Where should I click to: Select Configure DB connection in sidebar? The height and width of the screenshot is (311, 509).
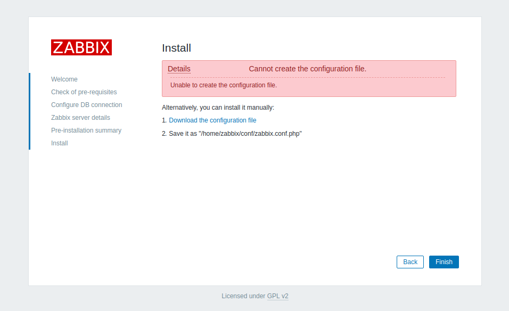click(x=86, y=104)
